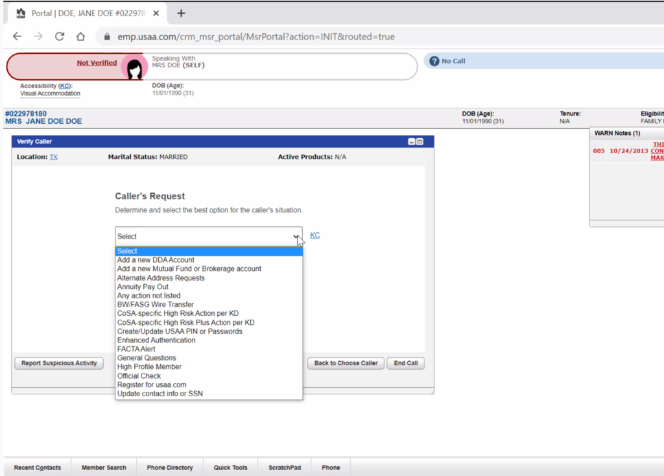
Task: Click member number #022978180
Action: coord(26,113)
